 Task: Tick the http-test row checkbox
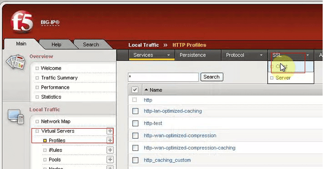135,123
